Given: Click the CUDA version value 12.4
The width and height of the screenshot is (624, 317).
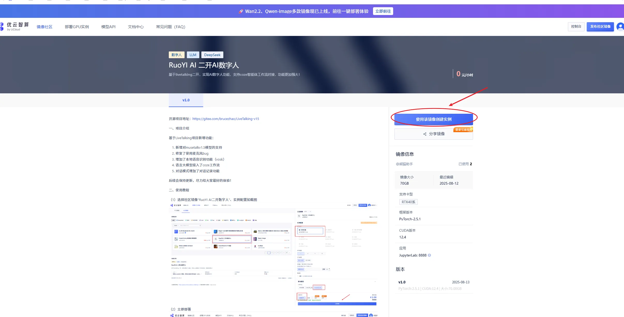Looking at the screenshot, I should (402, 237).
